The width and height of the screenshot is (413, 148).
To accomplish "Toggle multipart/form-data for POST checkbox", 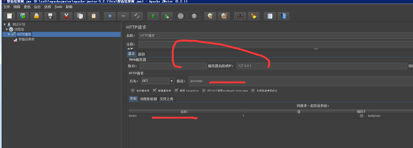I will click(x=204, y=90).
